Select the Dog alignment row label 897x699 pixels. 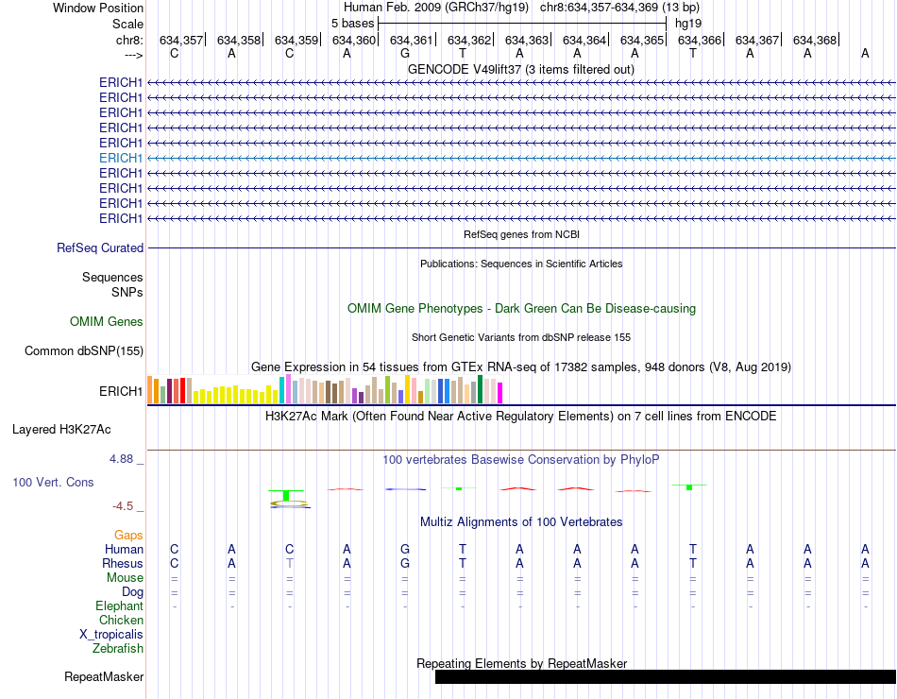click(132, 592)
